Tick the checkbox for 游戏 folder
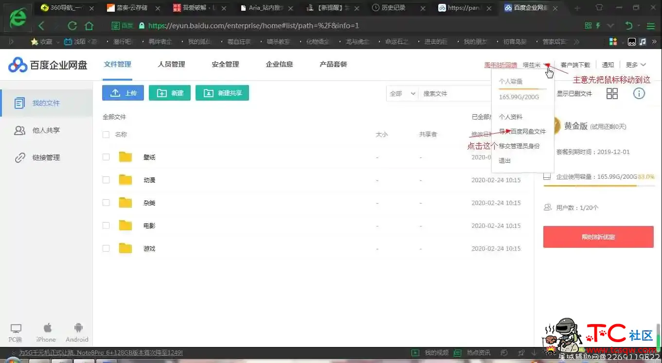This screenshot has width=662, height=363. [106, 248]
